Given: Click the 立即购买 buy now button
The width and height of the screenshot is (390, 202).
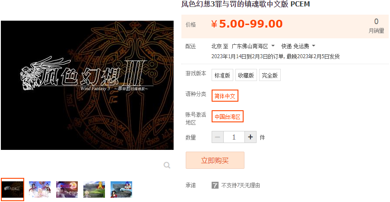Looking at the screenshot, I should pyautogui.click(x=215, y=160).
